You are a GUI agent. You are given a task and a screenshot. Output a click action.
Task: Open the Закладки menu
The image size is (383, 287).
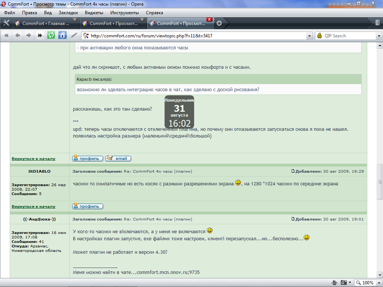click(68, 12)
